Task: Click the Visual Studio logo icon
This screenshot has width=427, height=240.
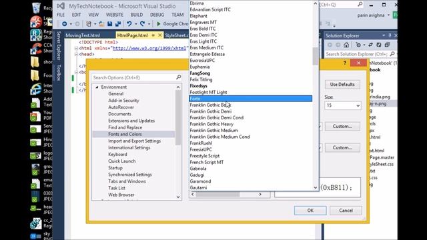Action: tap(61, 6)
